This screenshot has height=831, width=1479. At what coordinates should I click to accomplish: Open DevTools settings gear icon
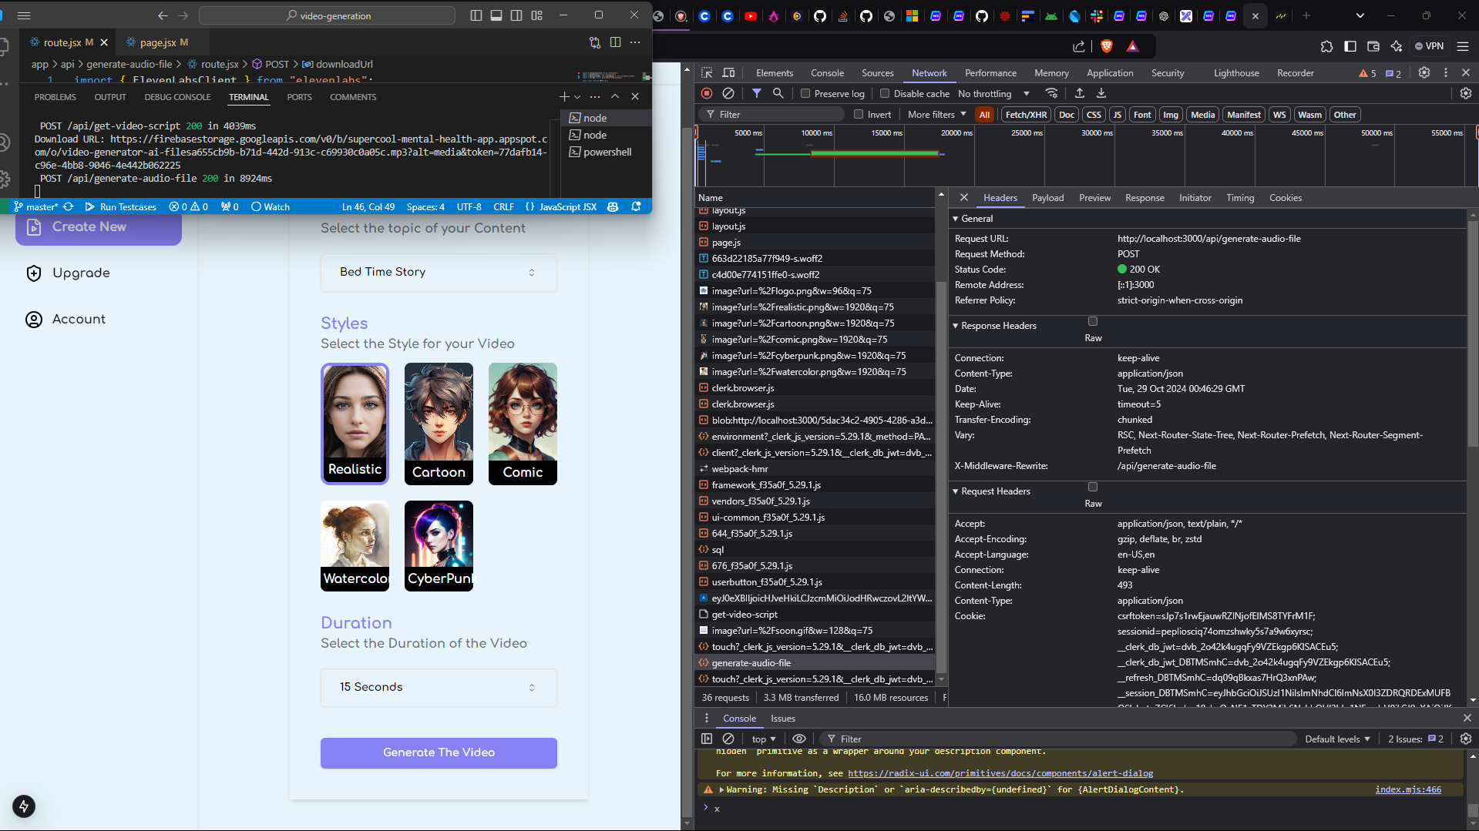click(1424, 72)
